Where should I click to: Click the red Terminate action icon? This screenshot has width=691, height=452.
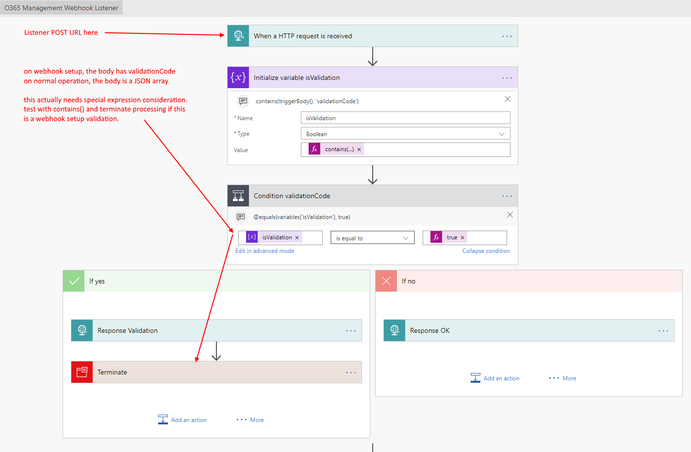tap(82, 372)
